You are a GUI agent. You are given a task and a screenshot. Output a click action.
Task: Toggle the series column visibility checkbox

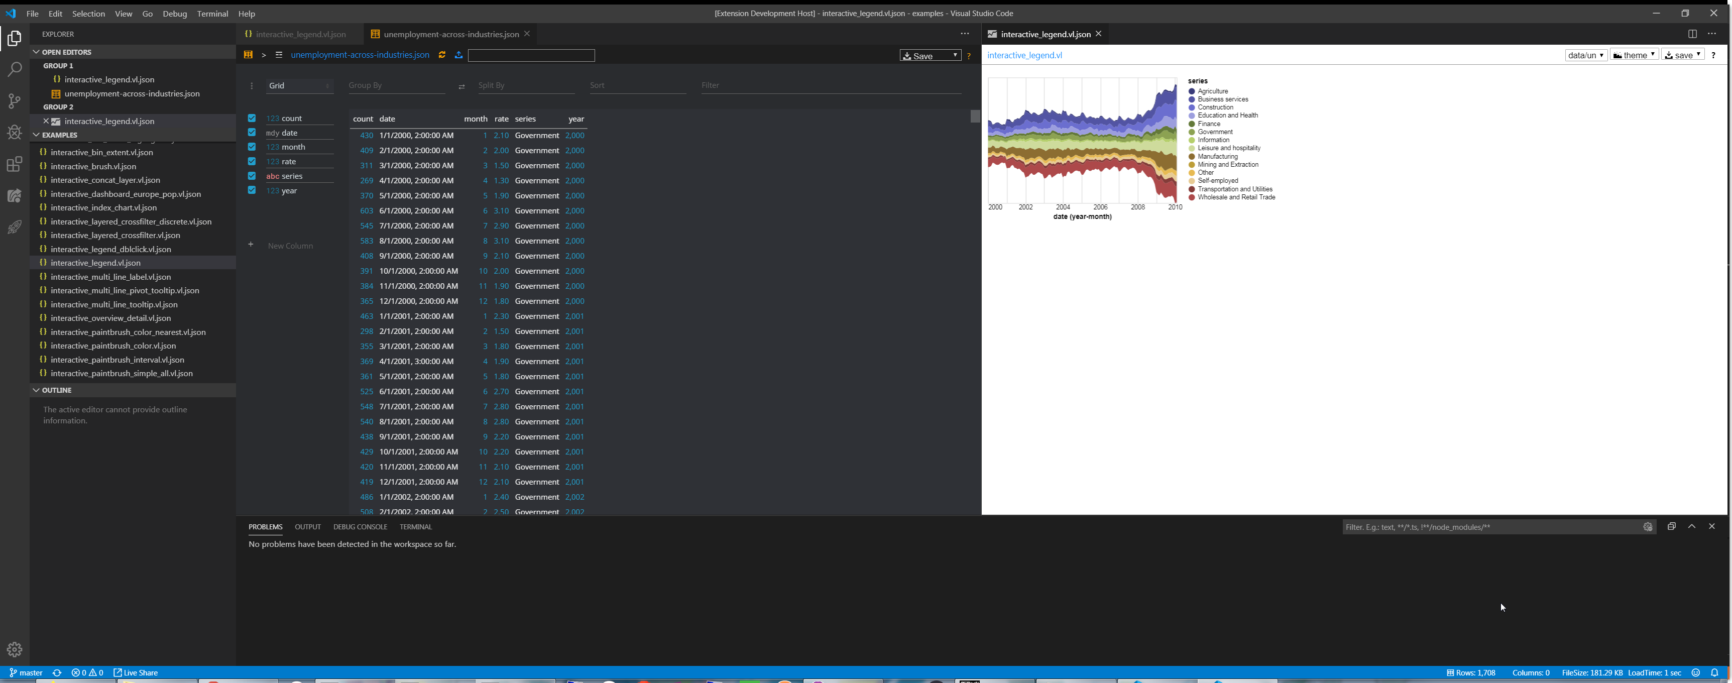(252, 175)
